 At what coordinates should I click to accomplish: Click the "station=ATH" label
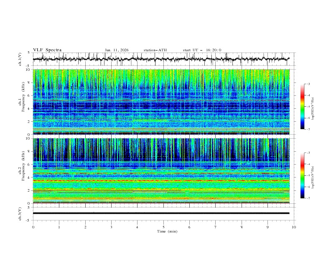click(x=155, y=50)
